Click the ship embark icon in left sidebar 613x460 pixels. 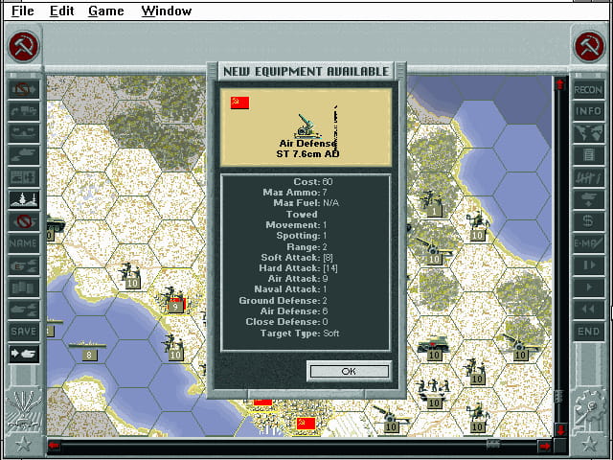23,133
